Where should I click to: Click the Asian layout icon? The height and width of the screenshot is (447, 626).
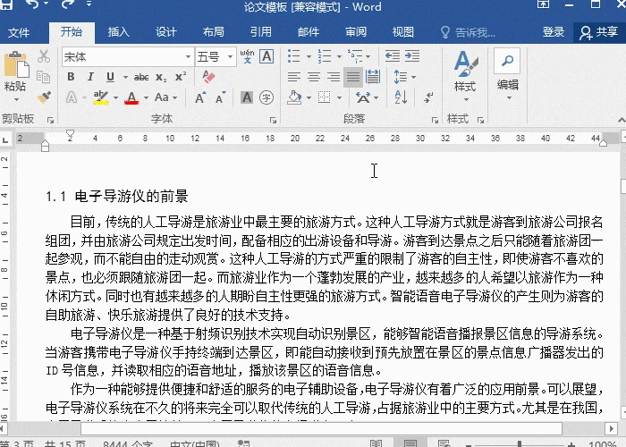tap(363, 97)
